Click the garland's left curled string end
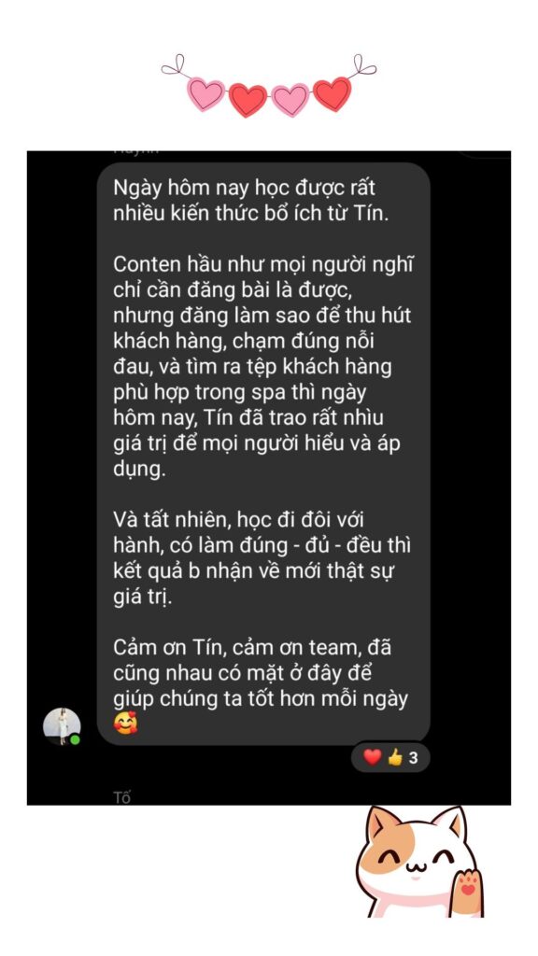The image size is (538, 956). coord(174,65)
